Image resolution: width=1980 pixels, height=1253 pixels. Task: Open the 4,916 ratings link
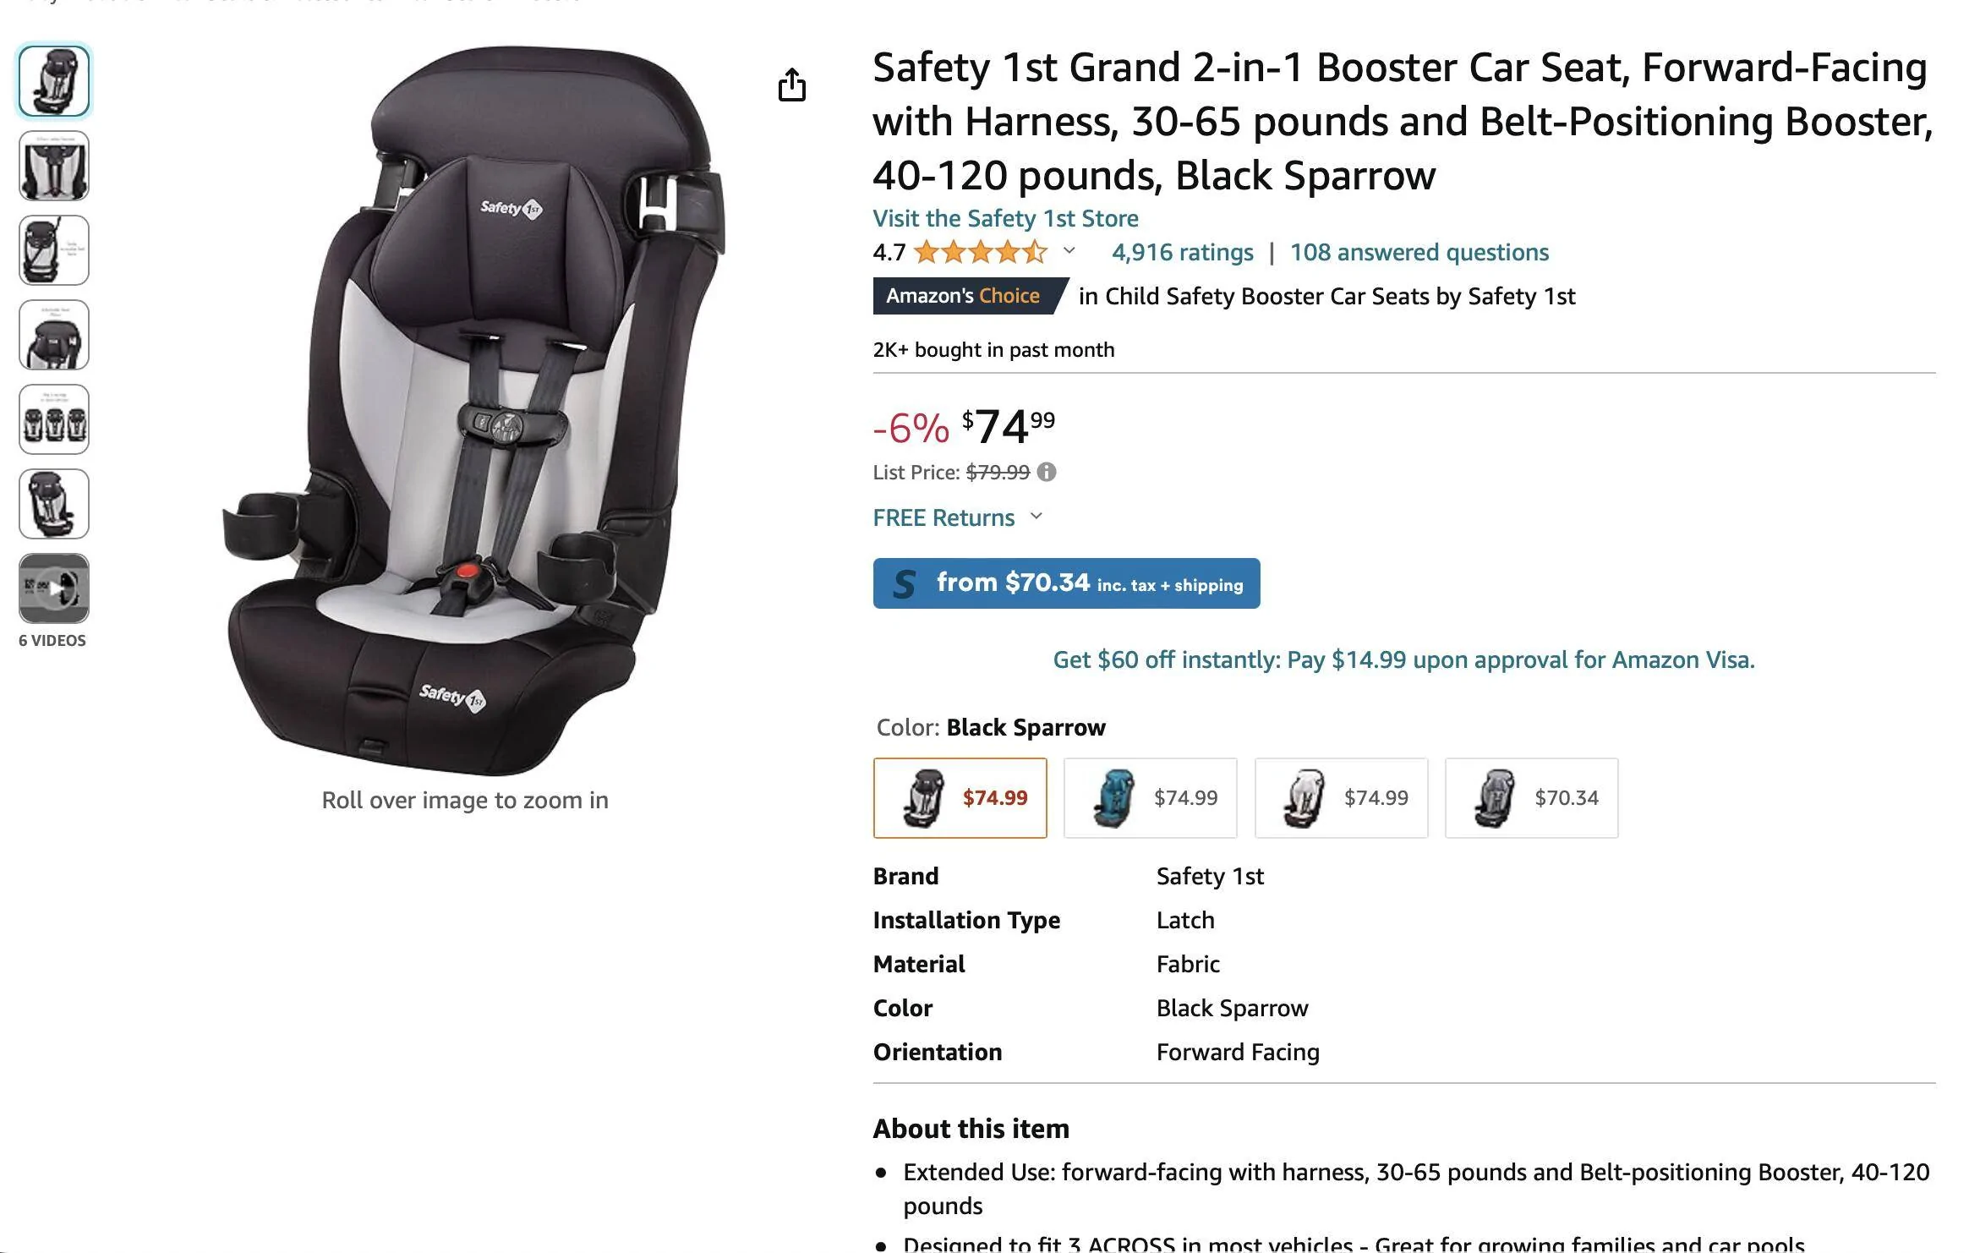point(1182,252)
